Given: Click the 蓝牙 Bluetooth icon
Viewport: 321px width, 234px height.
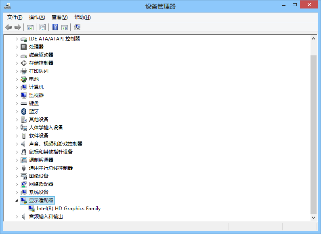Looking at the screenshot, I should point(24,112).
